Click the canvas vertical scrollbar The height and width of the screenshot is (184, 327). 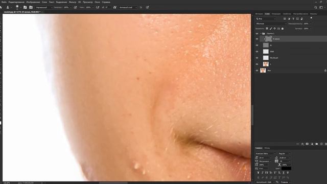point(252,114)
